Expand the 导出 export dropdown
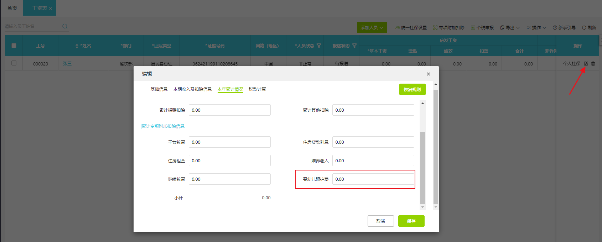The height and width of the screenshot is (242, 602). pyautogui.click(x=510, y=28)
